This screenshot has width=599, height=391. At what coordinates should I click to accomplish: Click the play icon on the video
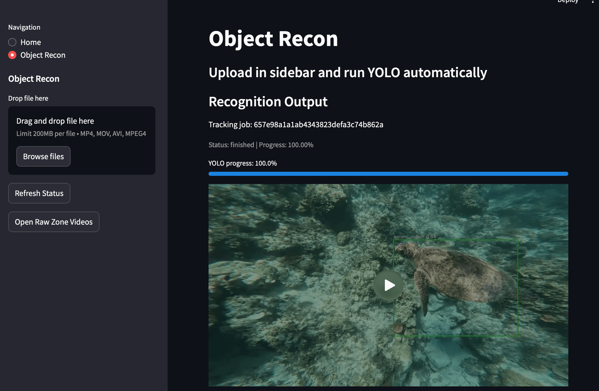click(388, 285)
